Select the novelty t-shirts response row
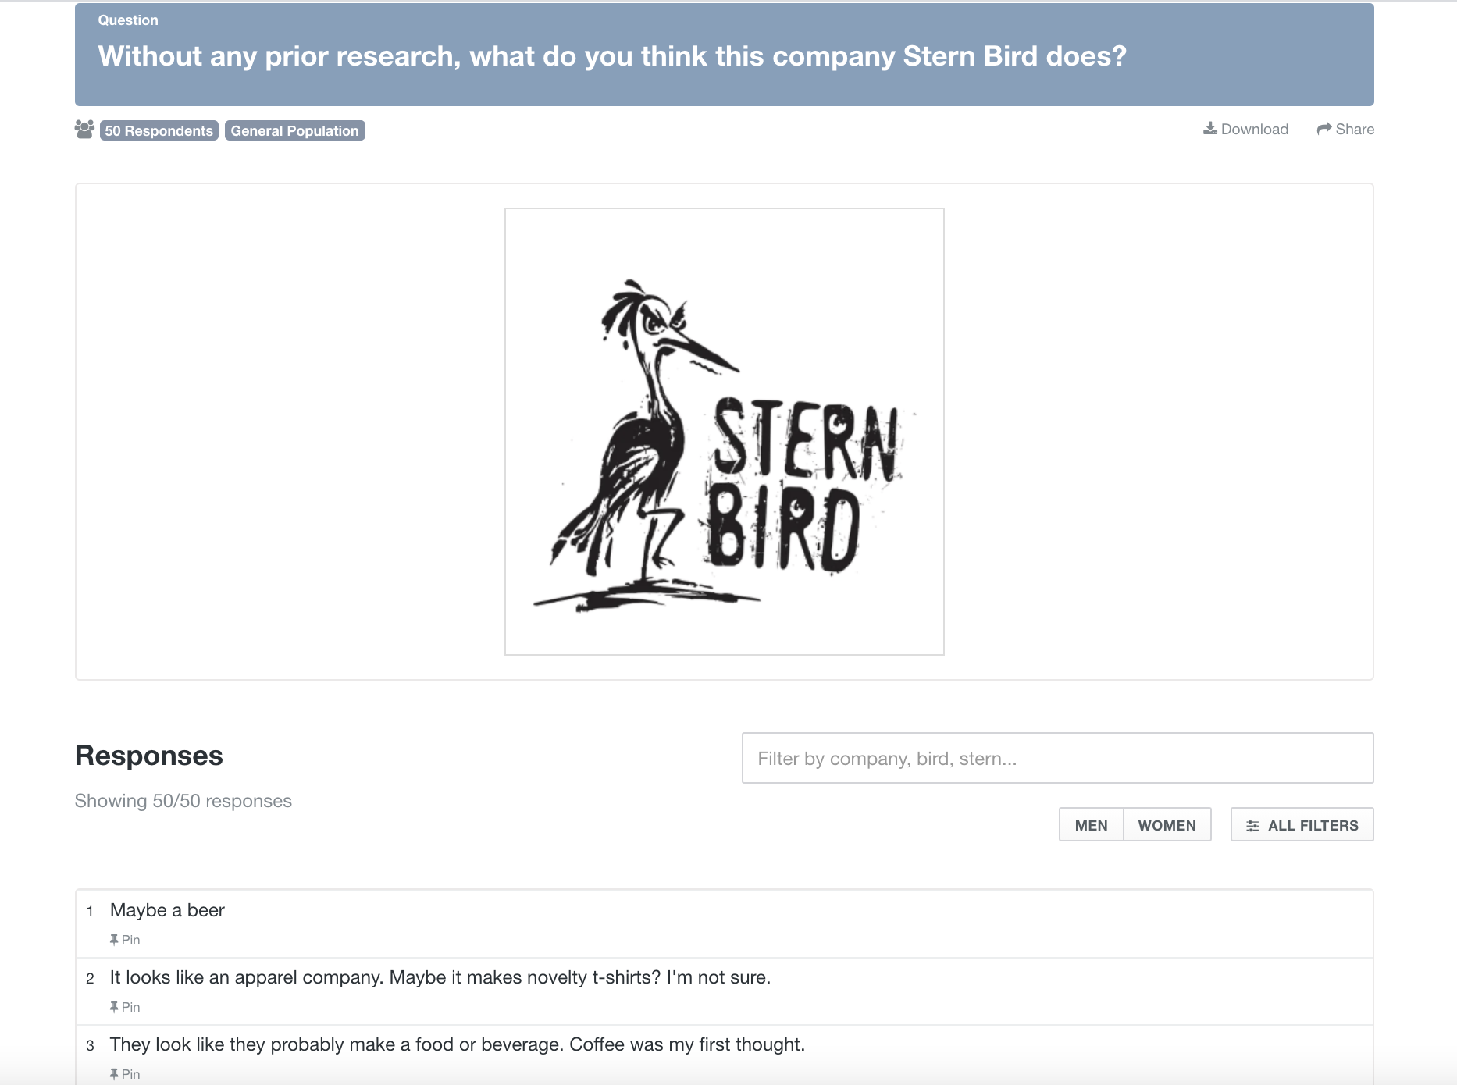The height and width of the screenshot is (1085, 1457). click(725, 991)
